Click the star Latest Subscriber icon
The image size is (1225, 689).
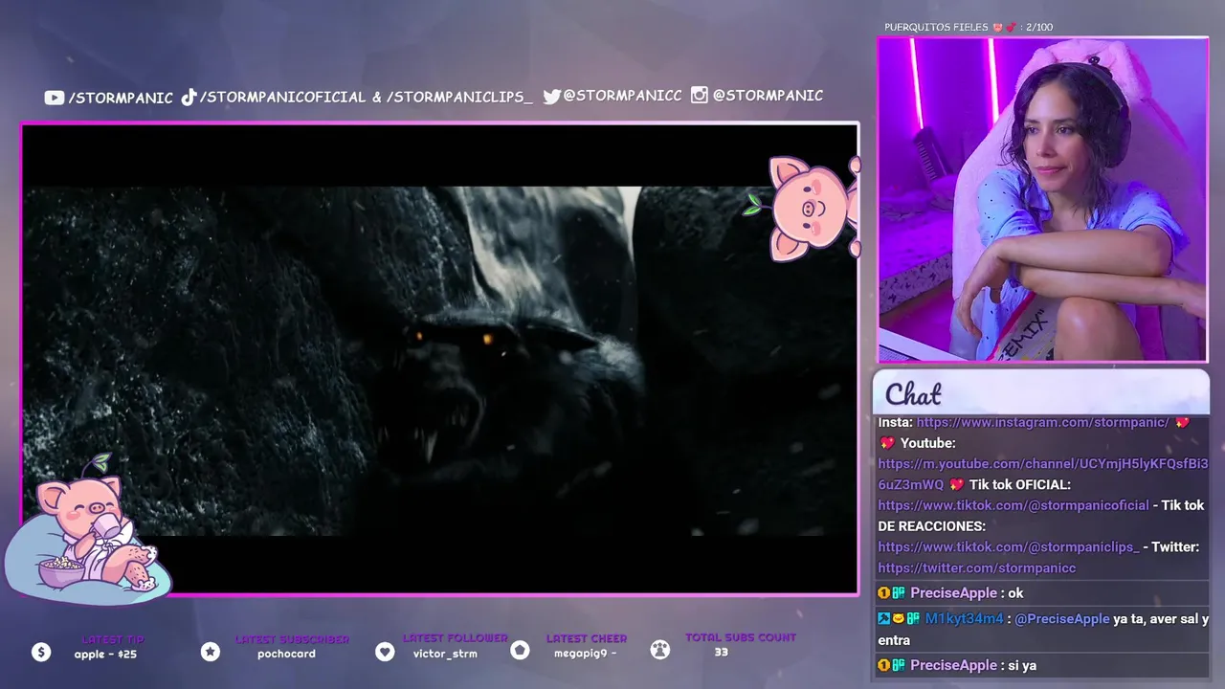click(x=211, y=652)
